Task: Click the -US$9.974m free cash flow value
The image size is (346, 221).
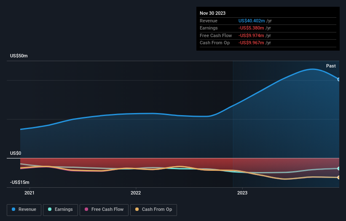Action: [x=251, y=35]
